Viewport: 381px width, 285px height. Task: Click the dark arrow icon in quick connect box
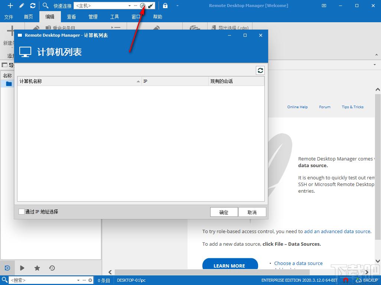tap(151, 6)
